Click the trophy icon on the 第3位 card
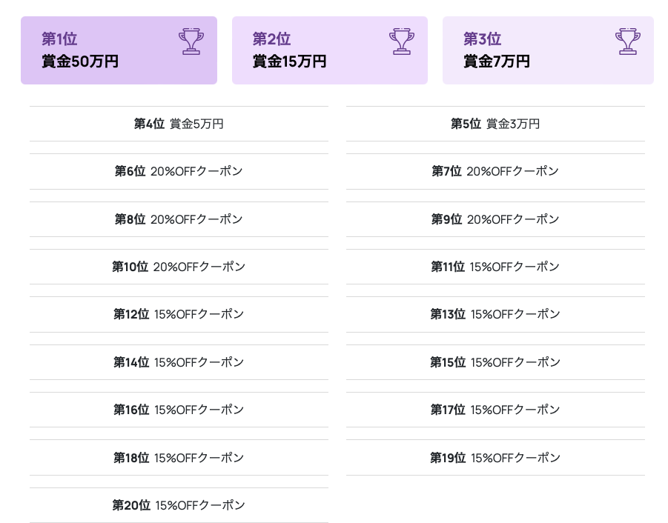This screenshot has height=523, width=668. [627, 41]
